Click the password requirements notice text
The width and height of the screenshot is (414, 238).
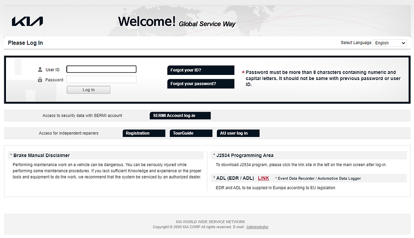[x=323, y=78]
